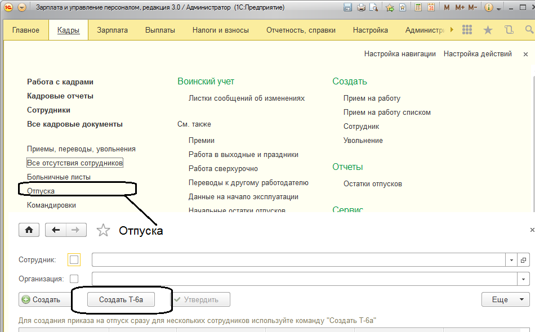Open the functions menu grid icon
This screenshot has width=535, height=332.
coord(467,30)
